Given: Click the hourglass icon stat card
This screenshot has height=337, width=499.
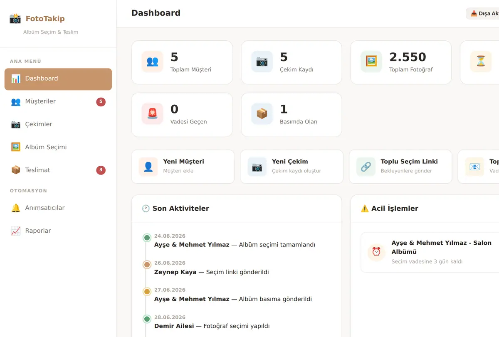Looking at the screenshot, I should coord(481,61).
